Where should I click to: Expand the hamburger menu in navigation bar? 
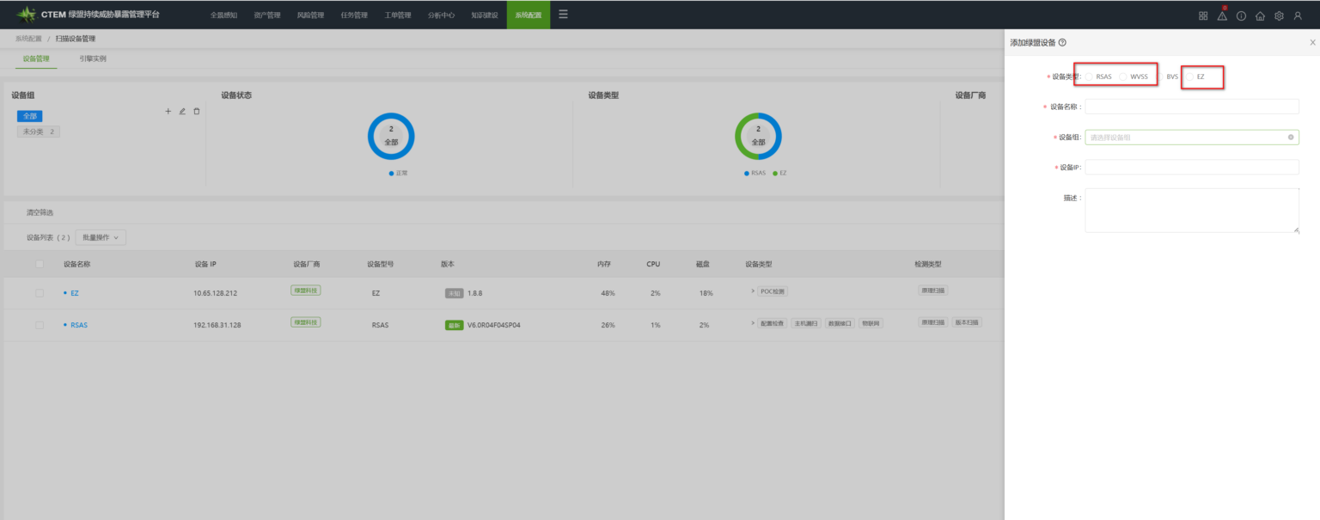coord(563,14)
